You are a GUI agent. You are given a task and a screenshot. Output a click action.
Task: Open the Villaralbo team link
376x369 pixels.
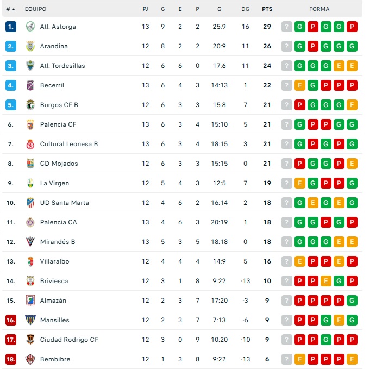pos(54,261)
